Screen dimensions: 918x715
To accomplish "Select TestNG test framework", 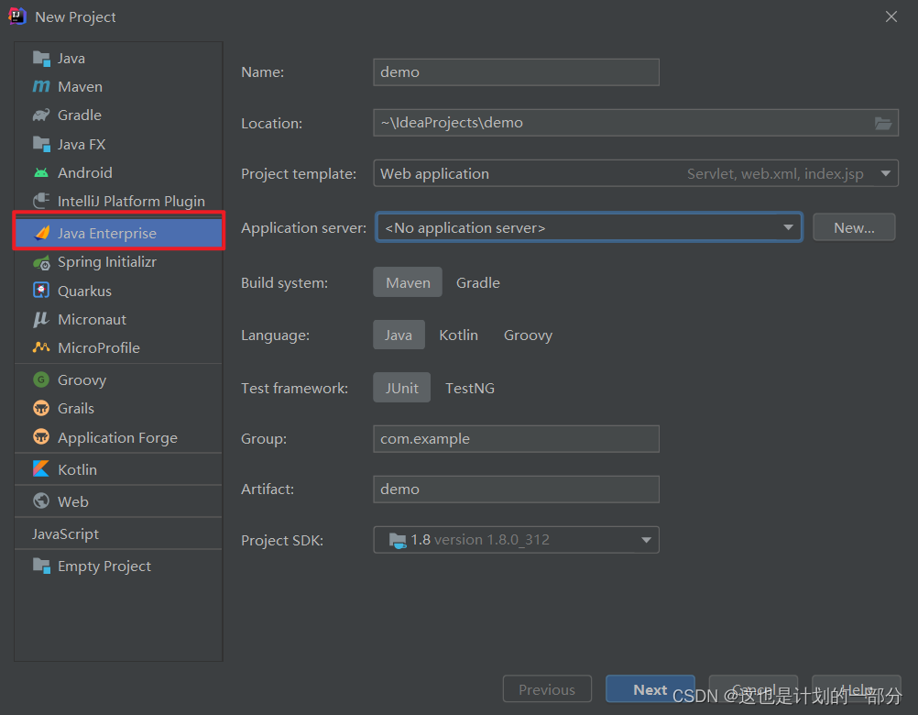I will click(470, 388).
